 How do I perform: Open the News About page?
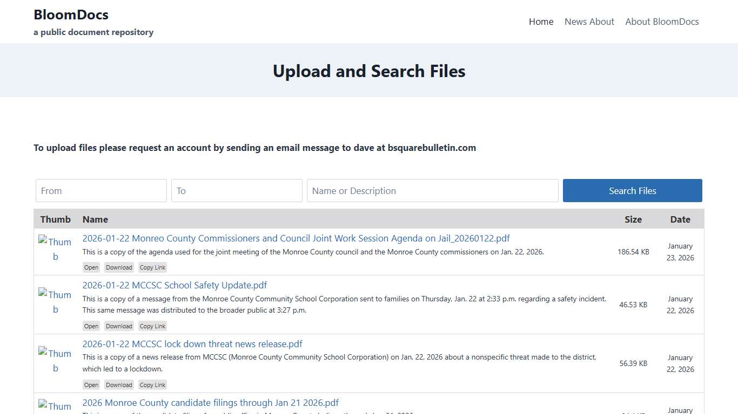589,22
